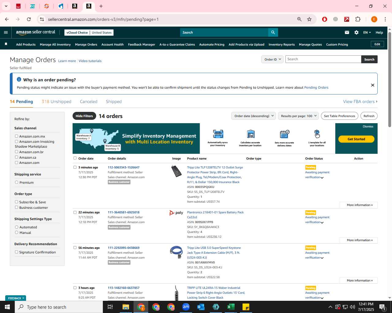Expand More information for the Tripp Lite surge protector
Screen dimensions: 392x313
[359, 205]
